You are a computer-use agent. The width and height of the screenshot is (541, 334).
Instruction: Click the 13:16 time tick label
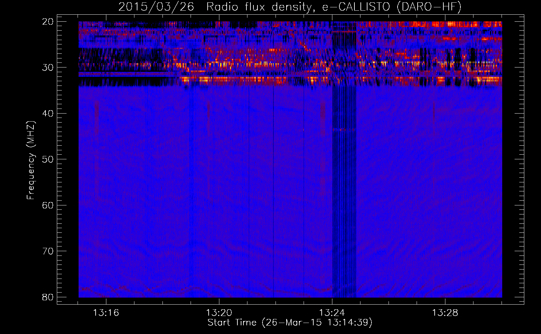106,313
